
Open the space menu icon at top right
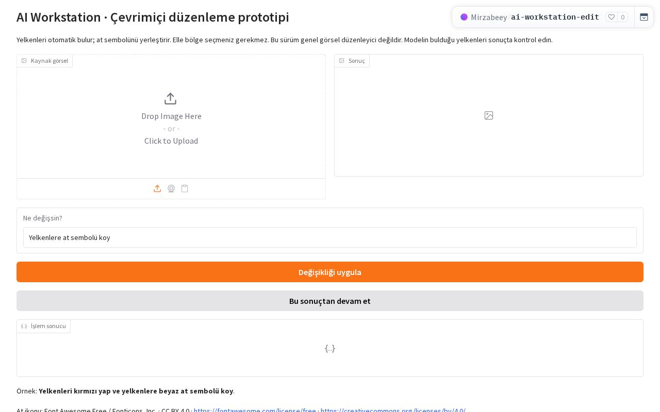click(644, 17)
